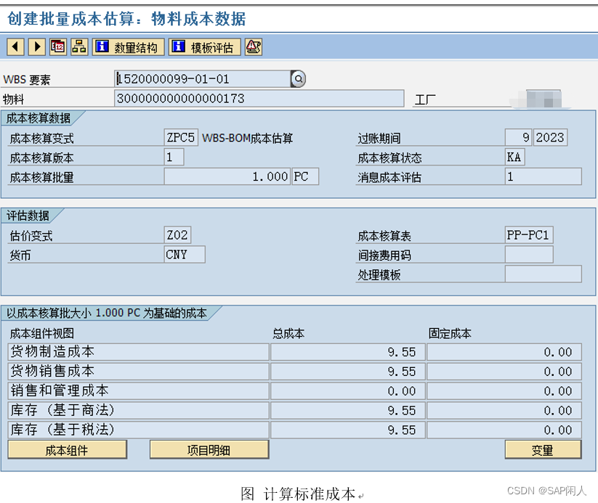Click the previous item arrow icon
The width and height of the screenshot is (598, 503).
tap(15, 46)
